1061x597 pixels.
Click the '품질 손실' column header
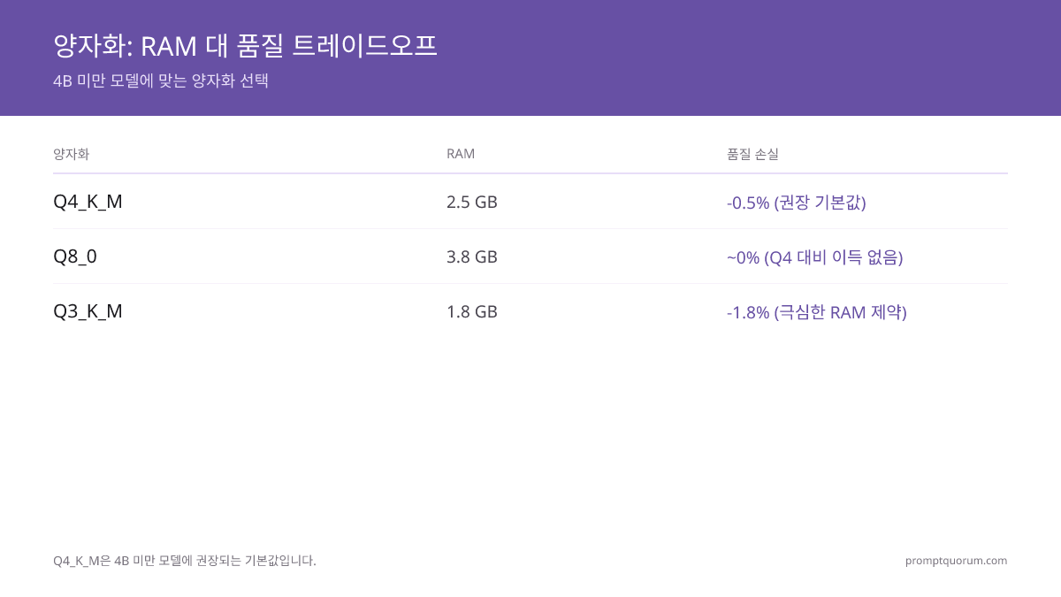point(752,154)
